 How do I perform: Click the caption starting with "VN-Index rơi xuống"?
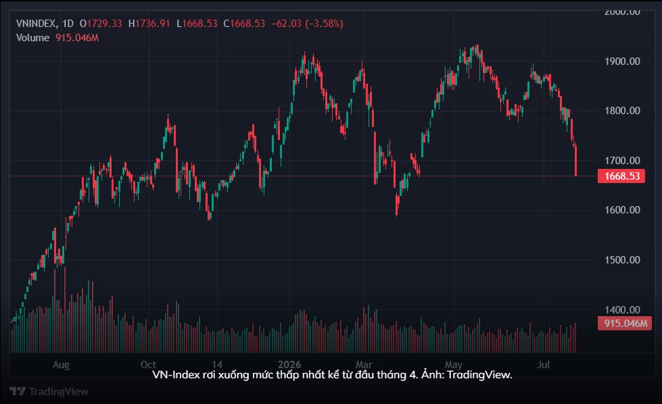coord(332,375)
